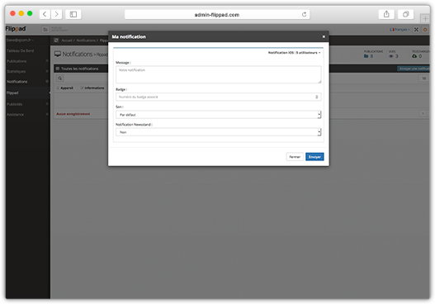435x304 pixels.
Task: Click the refresh icon in breadcrumb bar
Action: tap(56, 40)
